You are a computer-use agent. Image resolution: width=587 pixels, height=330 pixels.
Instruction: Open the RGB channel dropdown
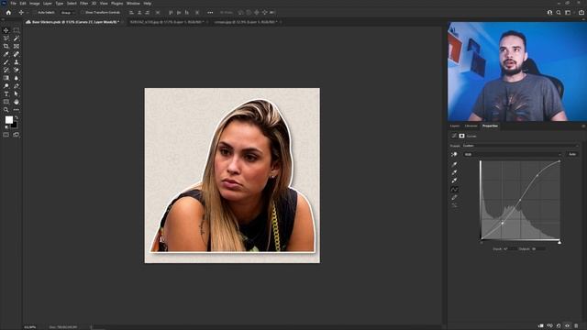[513, 154]
